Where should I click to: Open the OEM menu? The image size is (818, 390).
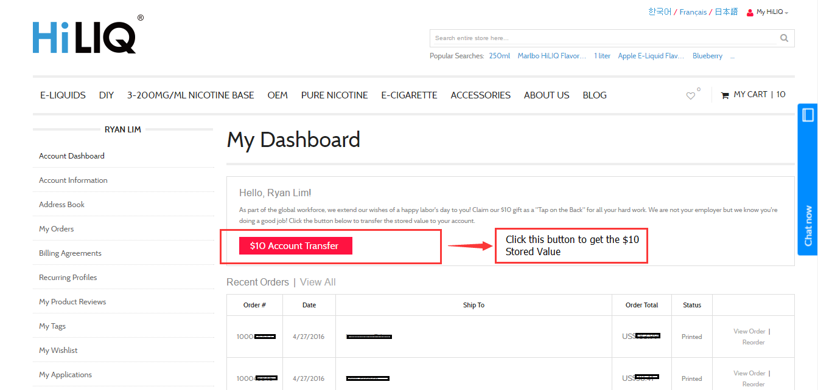278,95
